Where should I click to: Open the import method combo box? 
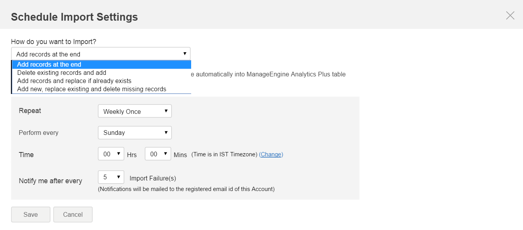[100, 54]
